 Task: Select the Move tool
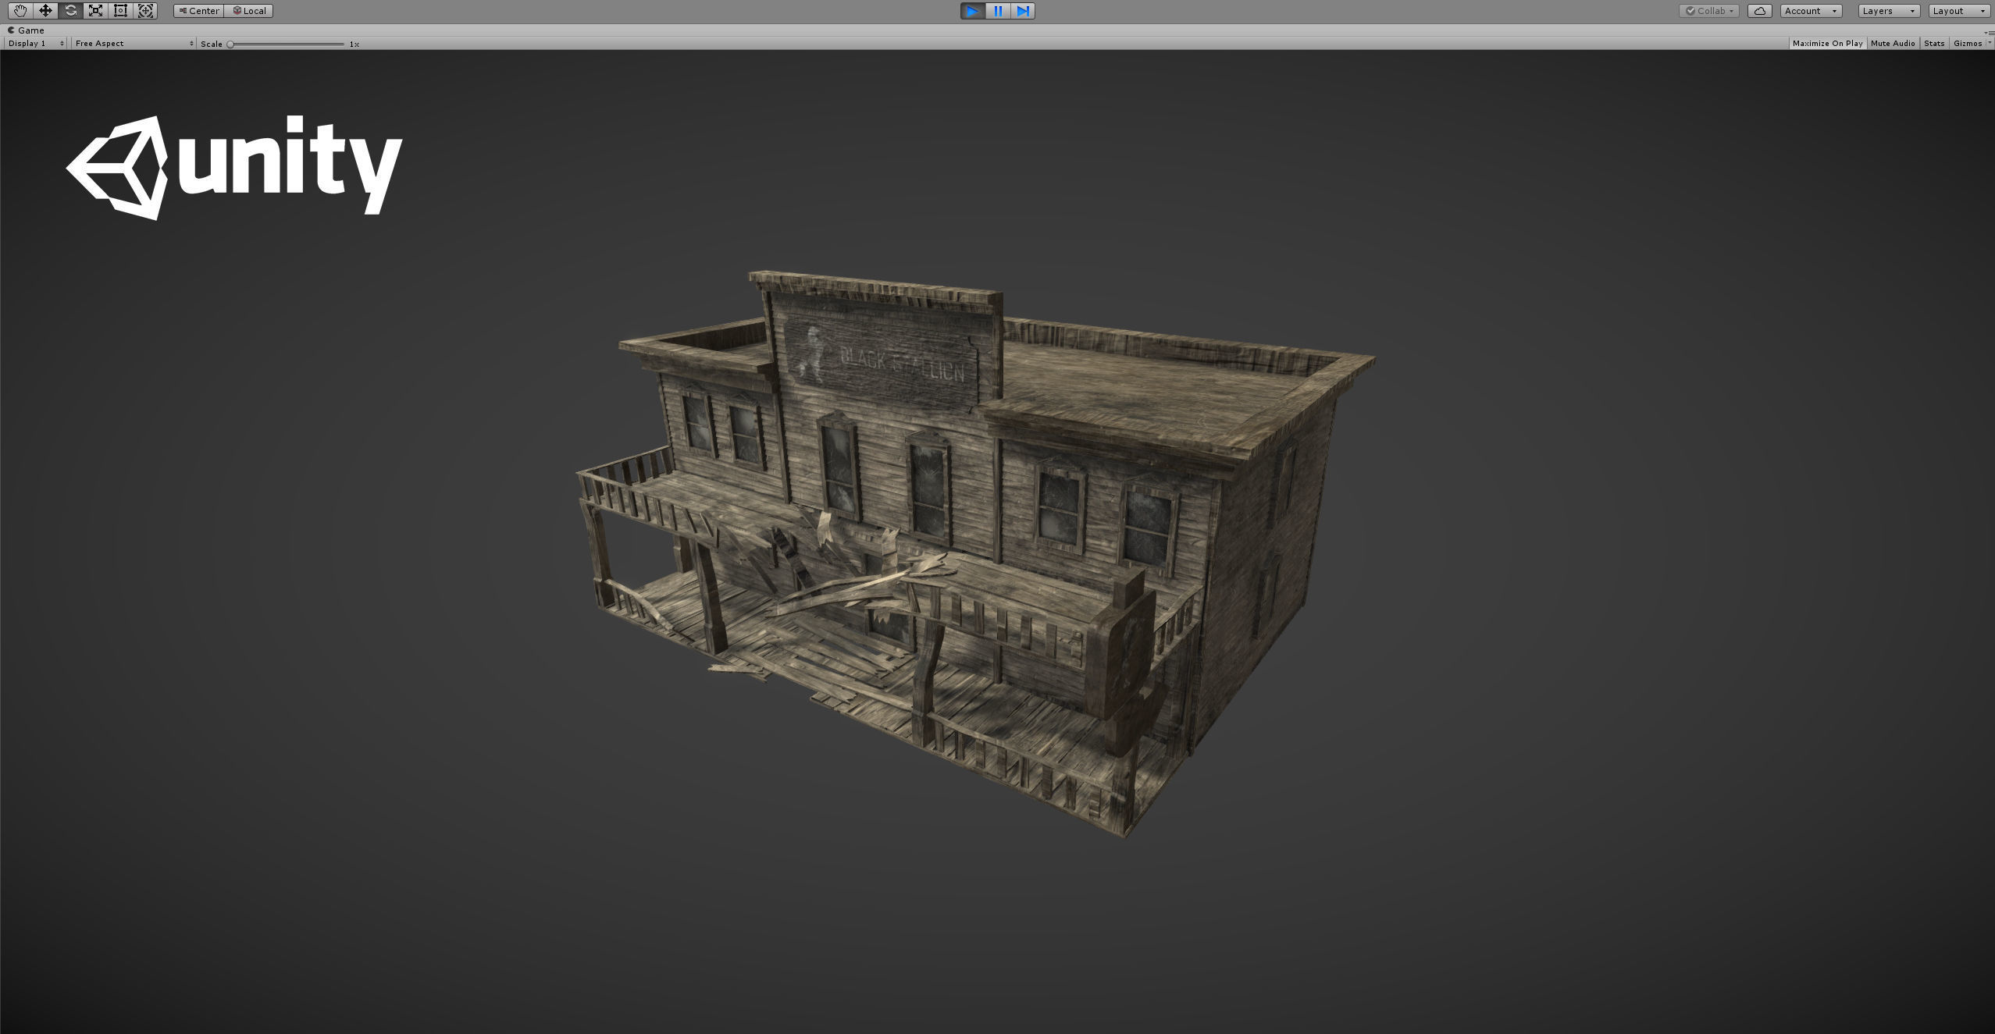click(45, 11)
